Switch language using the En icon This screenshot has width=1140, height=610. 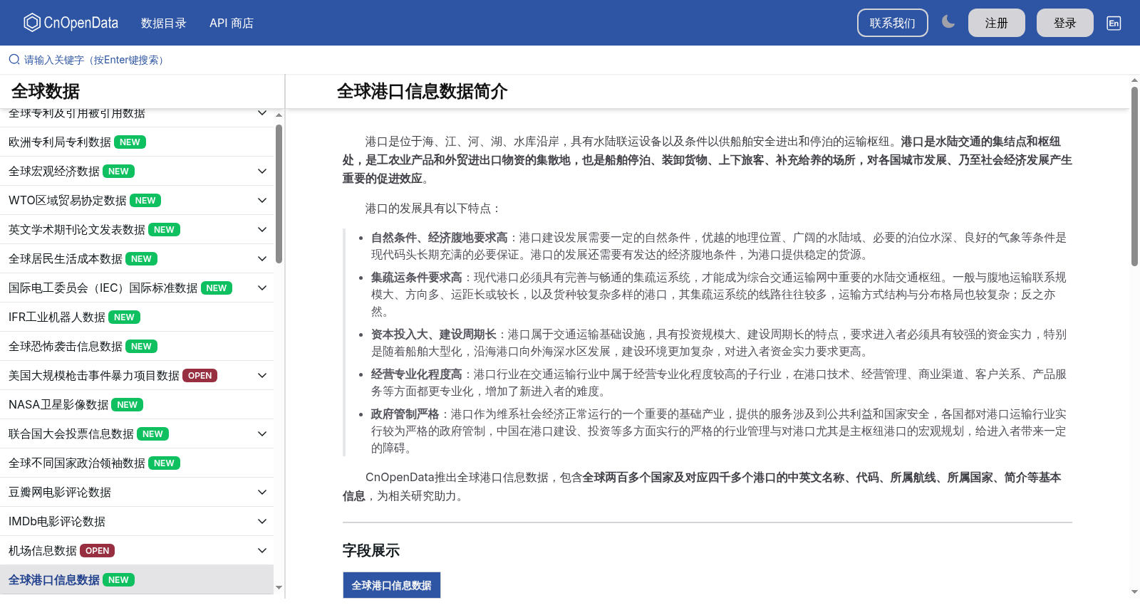click(x=1114, y=23)
